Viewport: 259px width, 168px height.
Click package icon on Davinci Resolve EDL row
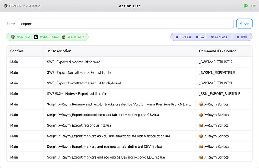click(x=201, y=157)
